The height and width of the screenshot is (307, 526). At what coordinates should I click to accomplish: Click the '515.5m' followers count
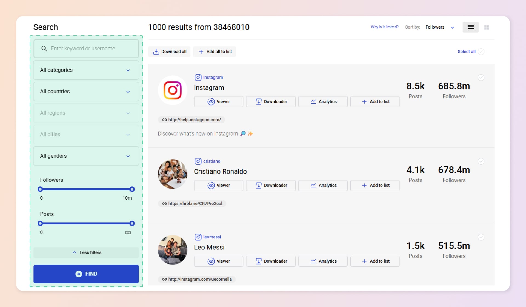pyautogui.click(x=454, y=246)
